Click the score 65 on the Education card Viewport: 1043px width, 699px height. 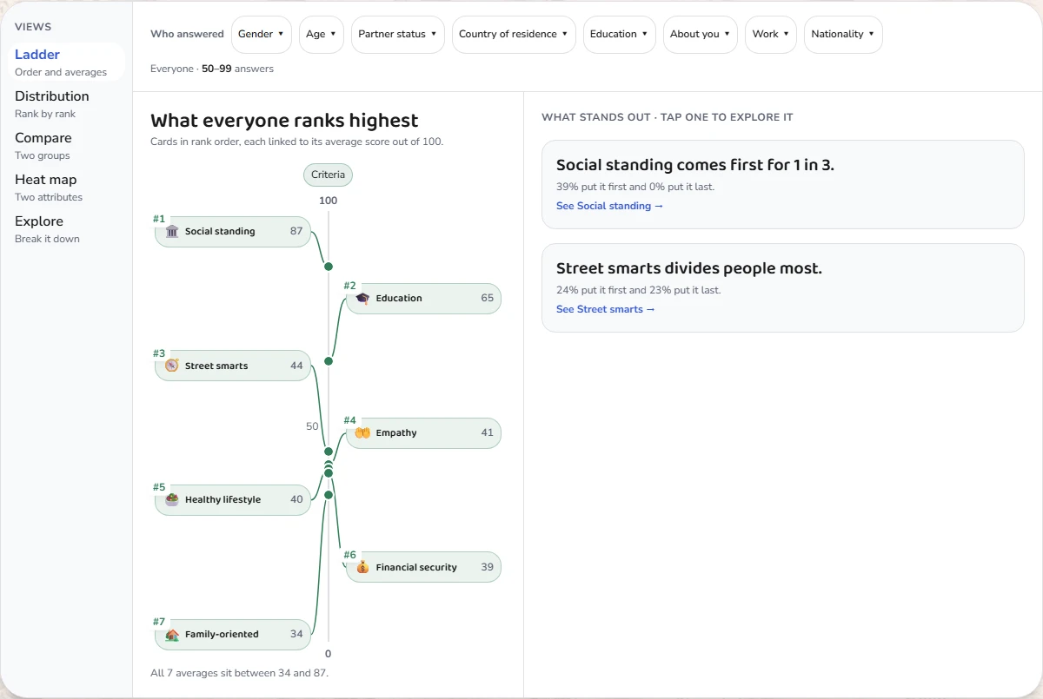[x=487, y=298]
